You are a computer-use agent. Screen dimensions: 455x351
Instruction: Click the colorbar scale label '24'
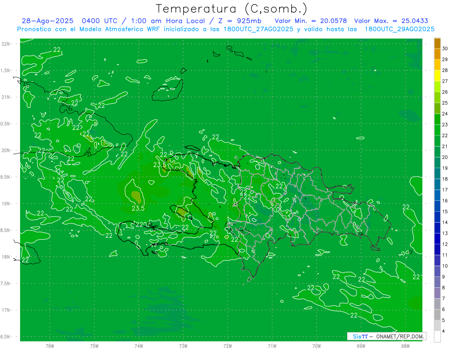445,114
